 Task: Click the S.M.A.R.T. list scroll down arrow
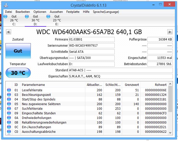click(x=170, y=133)
